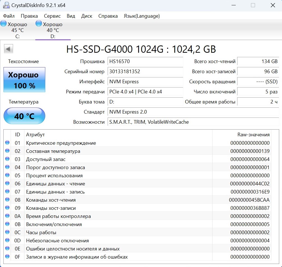The width and height of the screenshot is (282, 267).
Task: Click the Raw-значения column header
Action: [x=253, y=135]
